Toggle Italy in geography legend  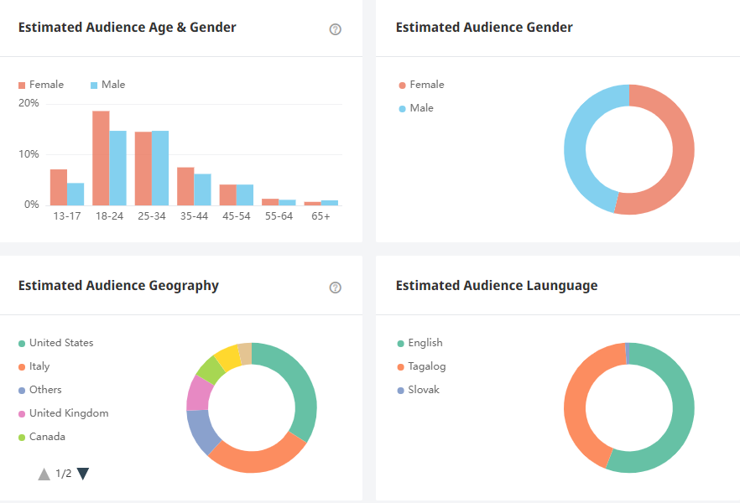tap(34, 366)
